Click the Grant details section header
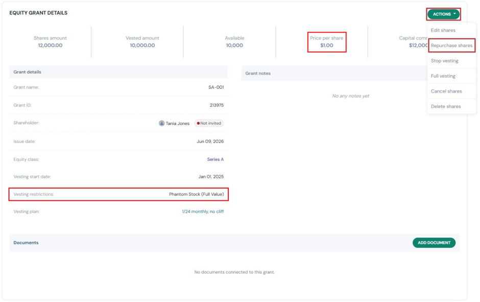The width and height of the screenshot is (480, 302). pos(27,72)
